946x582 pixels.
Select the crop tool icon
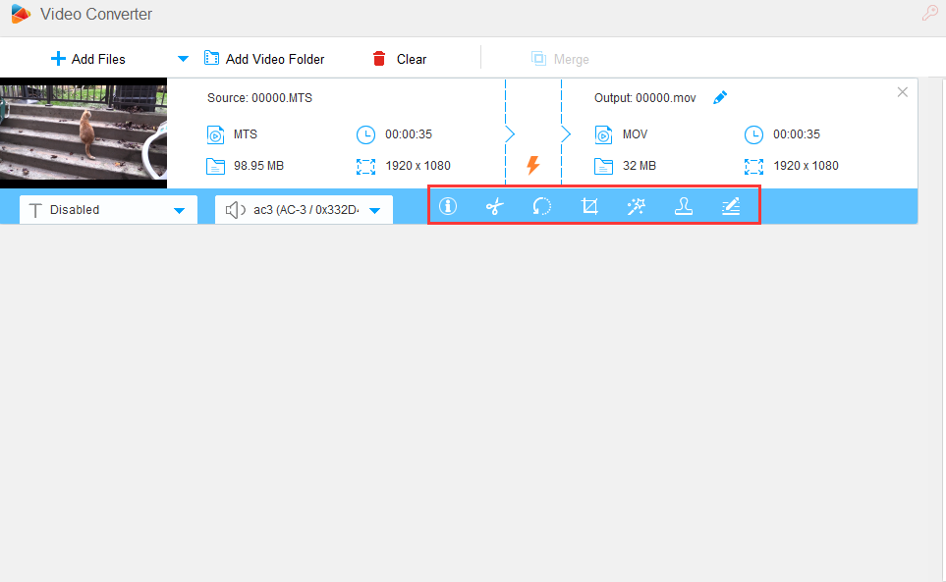click(589, 206)
